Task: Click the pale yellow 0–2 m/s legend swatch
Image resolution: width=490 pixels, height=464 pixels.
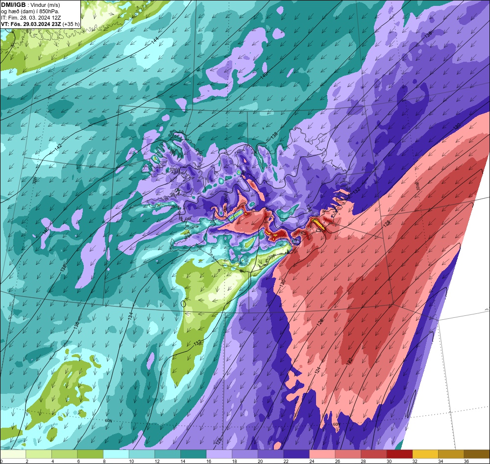Action: [x=13, y=454]
